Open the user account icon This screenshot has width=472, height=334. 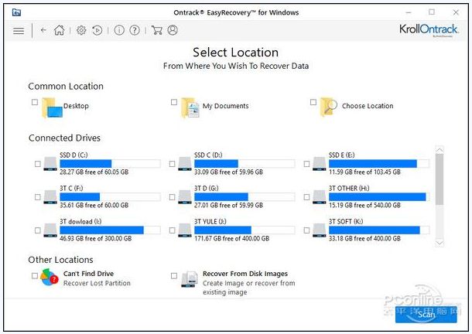point(173,30)
